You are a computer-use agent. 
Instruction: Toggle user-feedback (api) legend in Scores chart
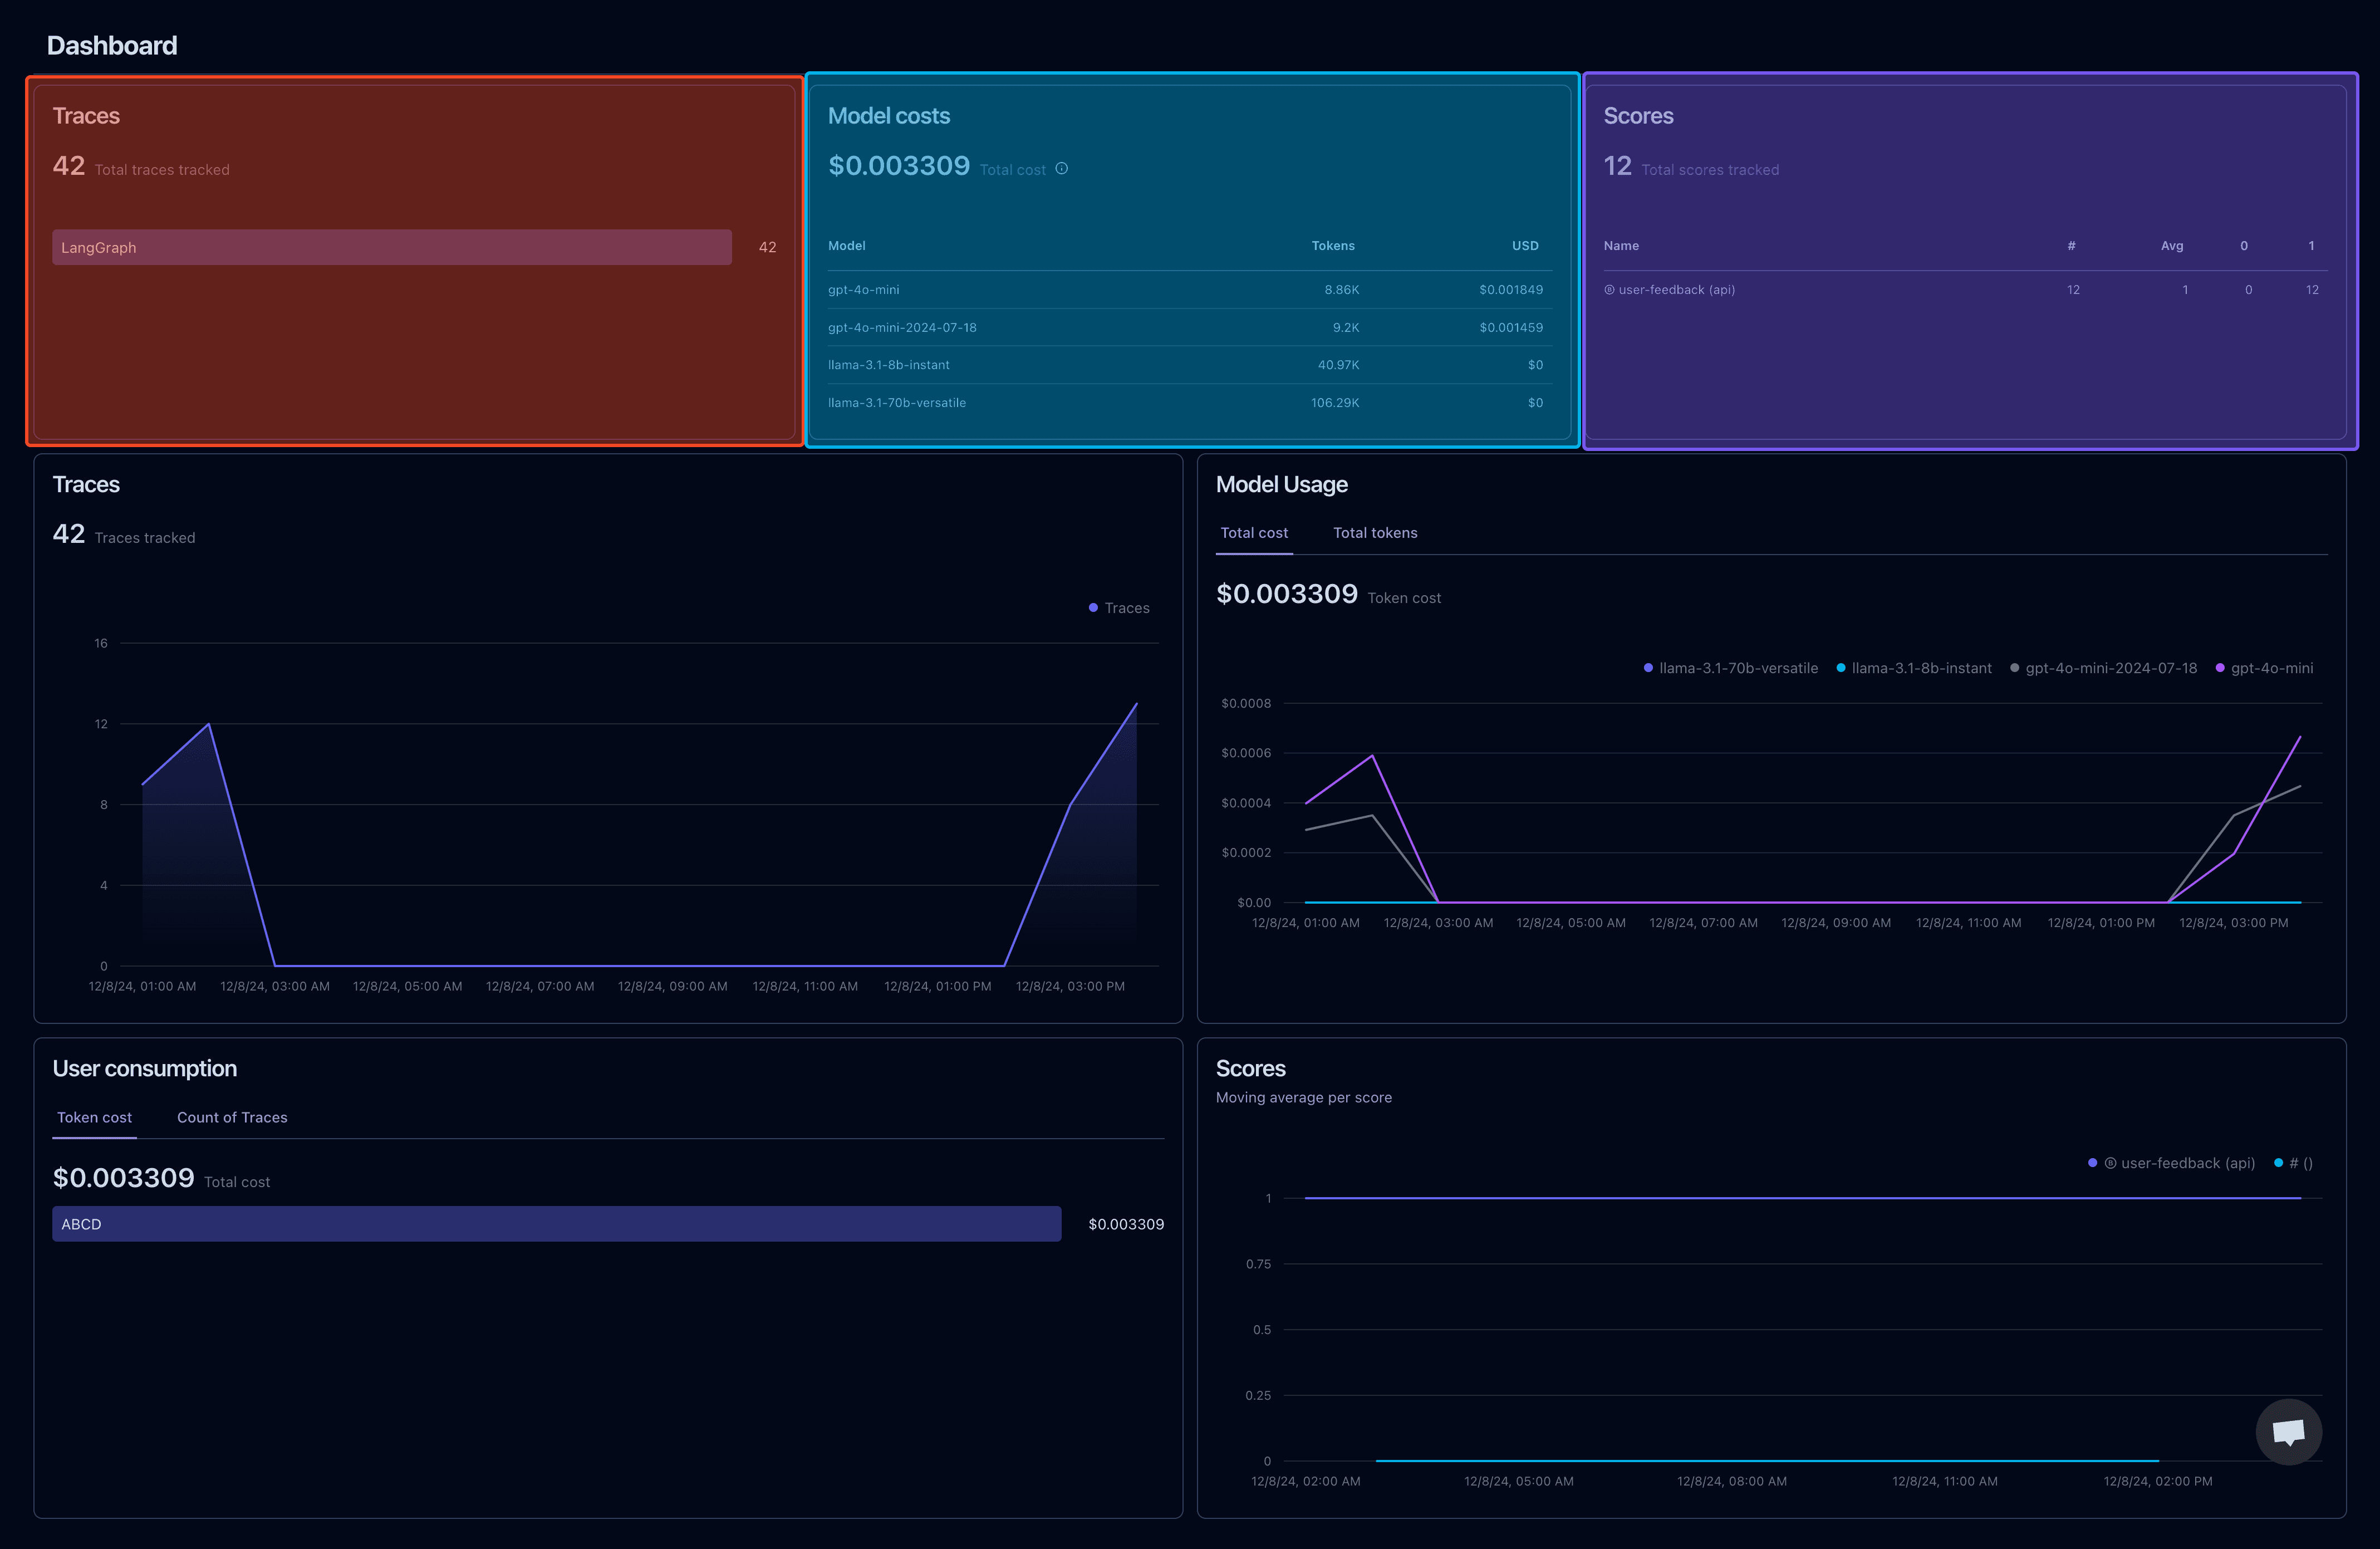click(2171, 1163)
